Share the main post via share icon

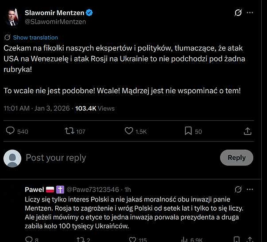click(248, 131)
